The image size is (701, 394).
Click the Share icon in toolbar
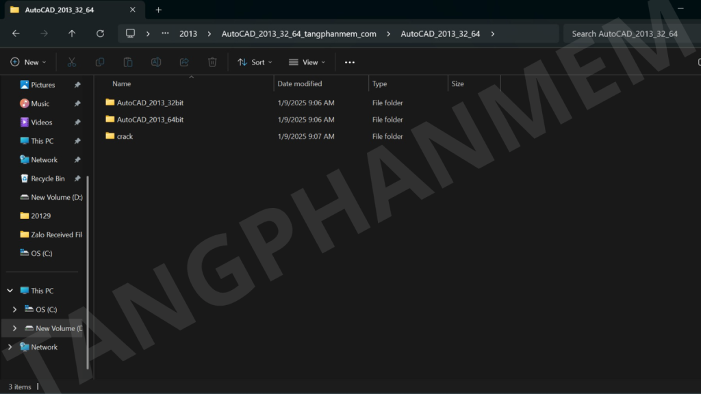pyautogui.click(x=184, y=62)
